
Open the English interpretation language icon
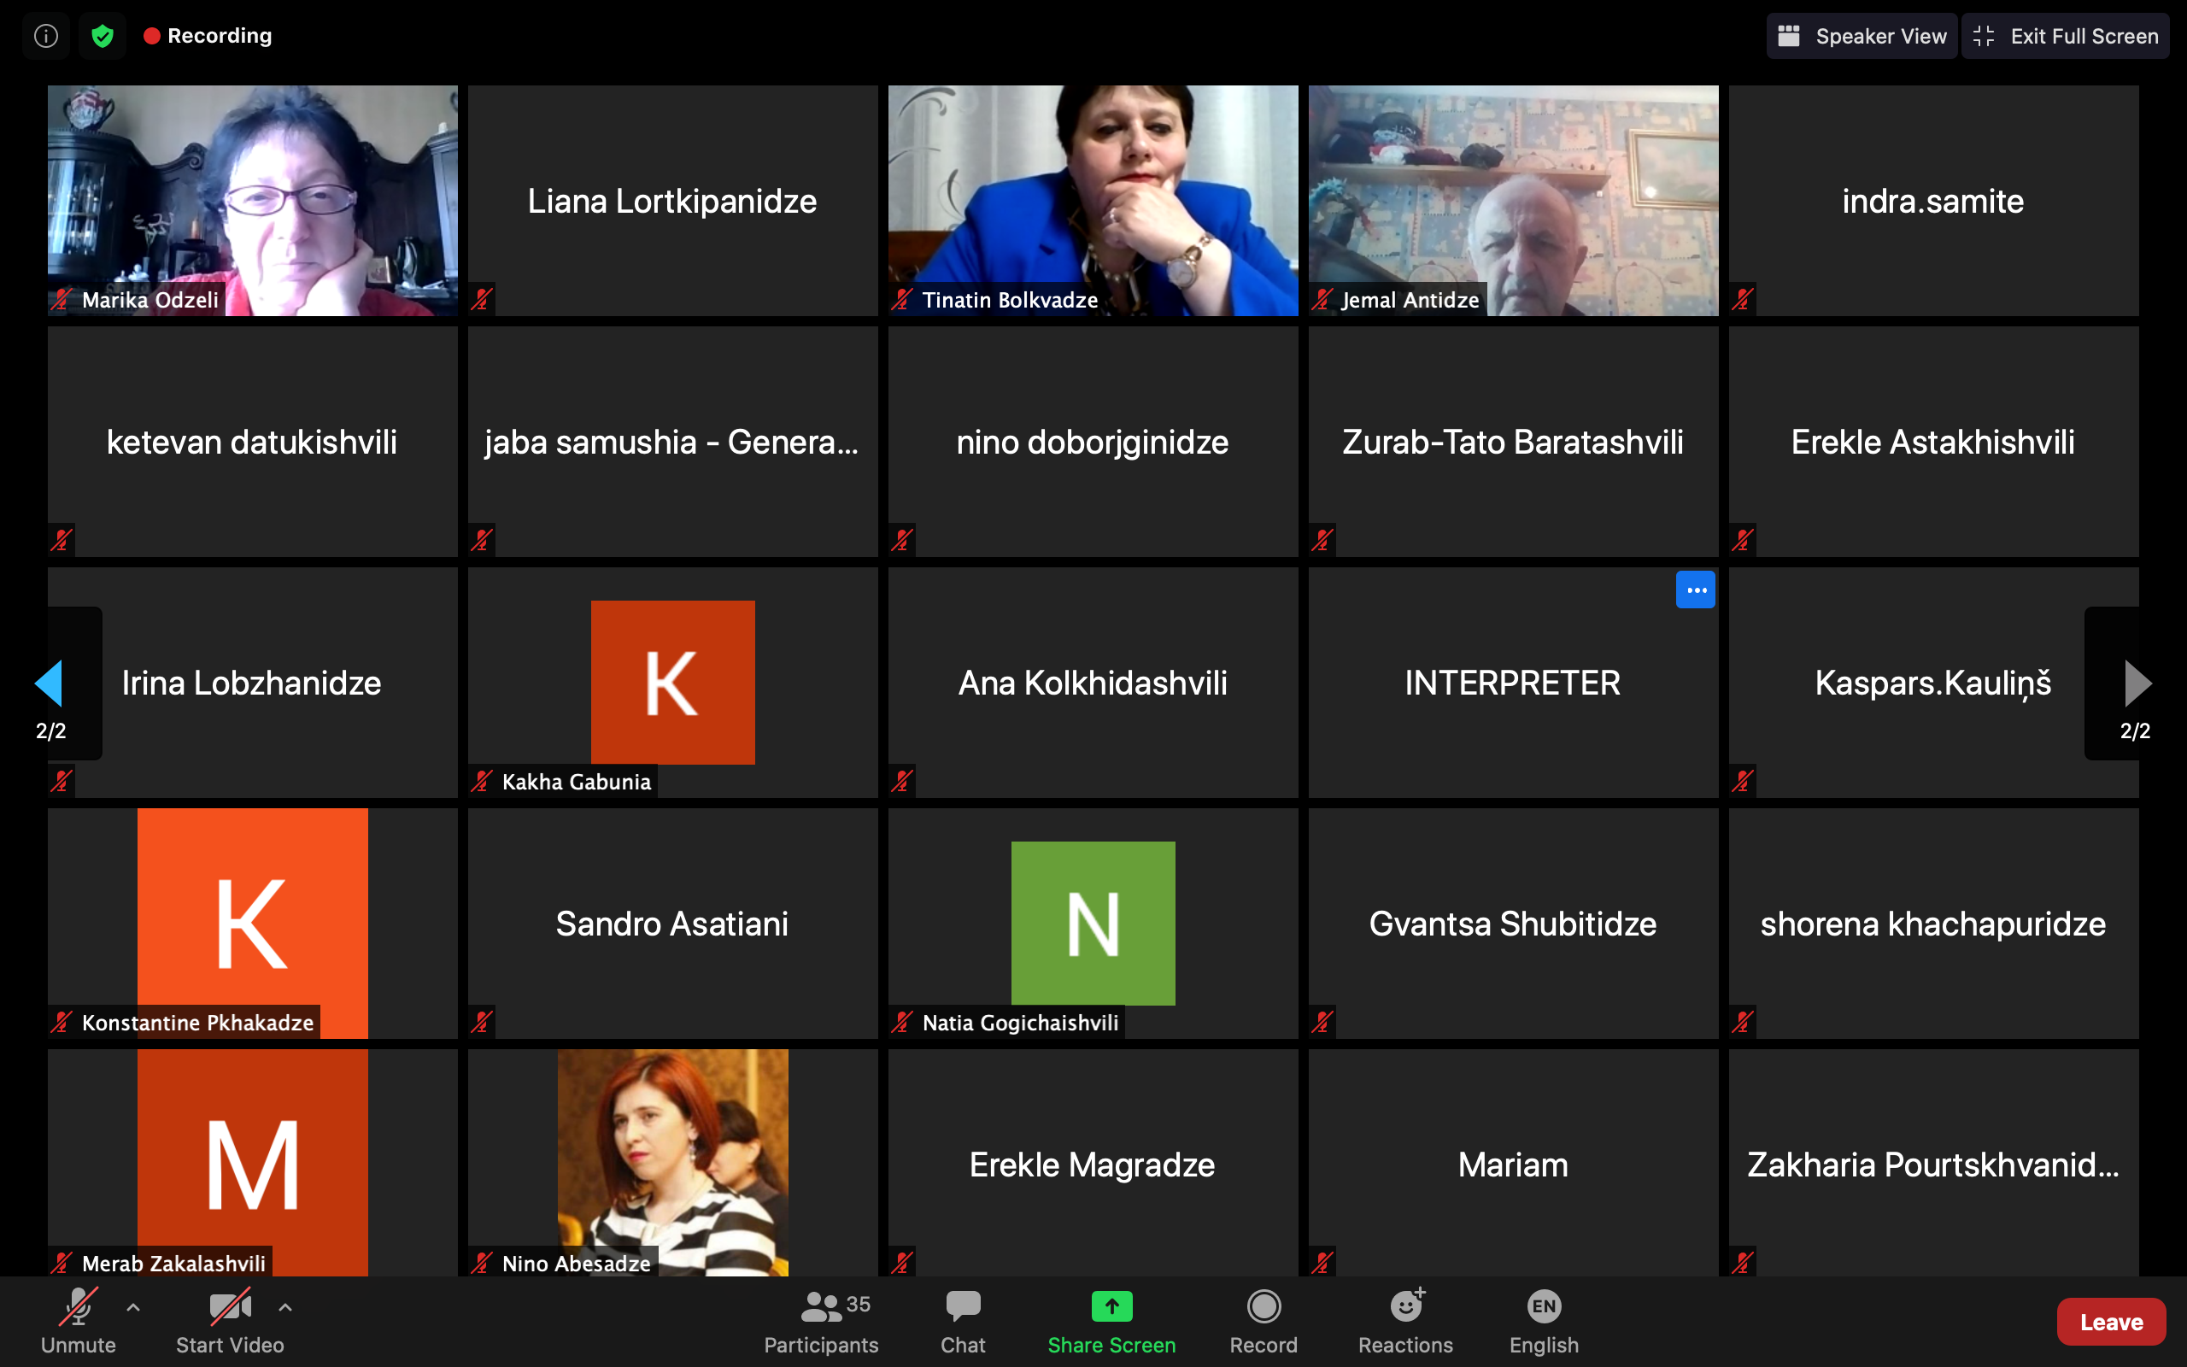(1544, 1306)
